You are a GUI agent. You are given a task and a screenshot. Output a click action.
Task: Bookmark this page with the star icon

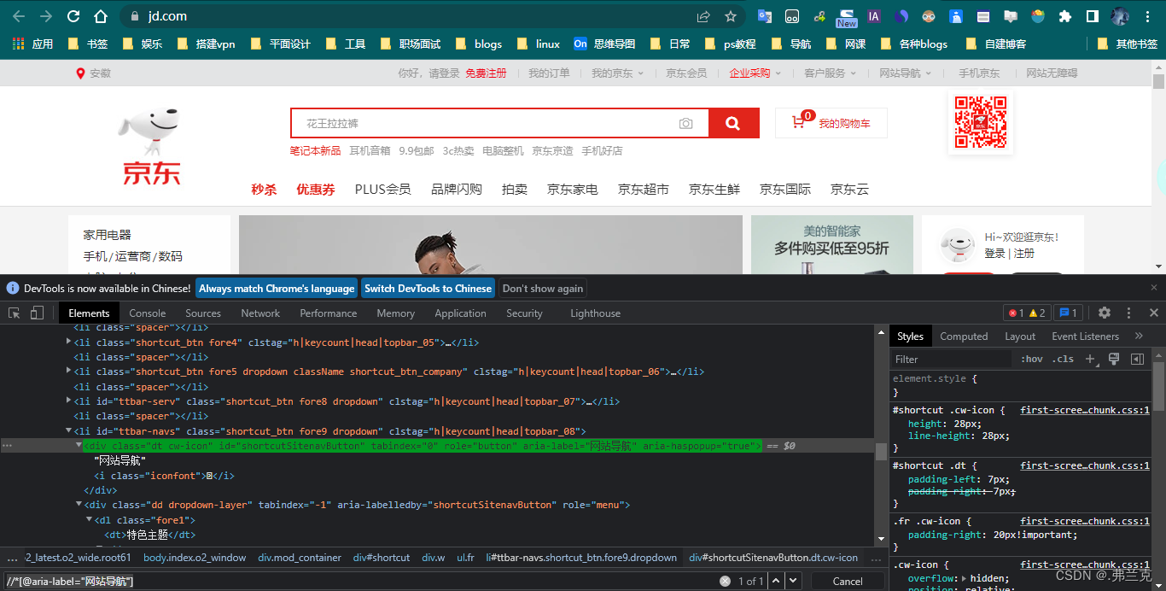731,16
